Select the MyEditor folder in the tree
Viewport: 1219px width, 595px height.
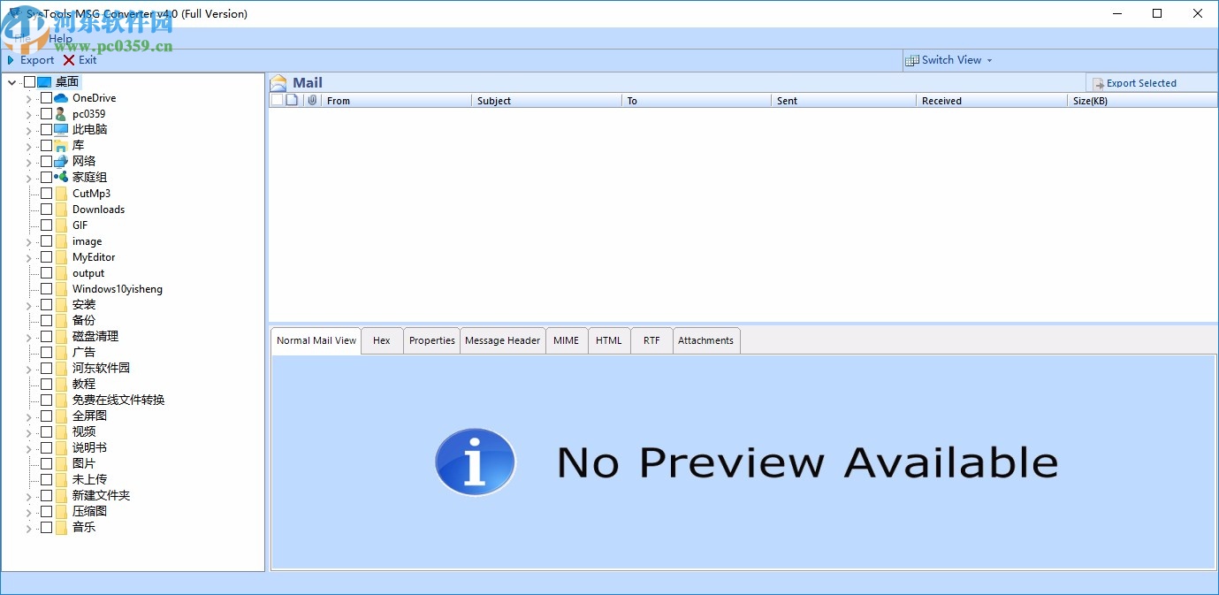pos(94,256)
